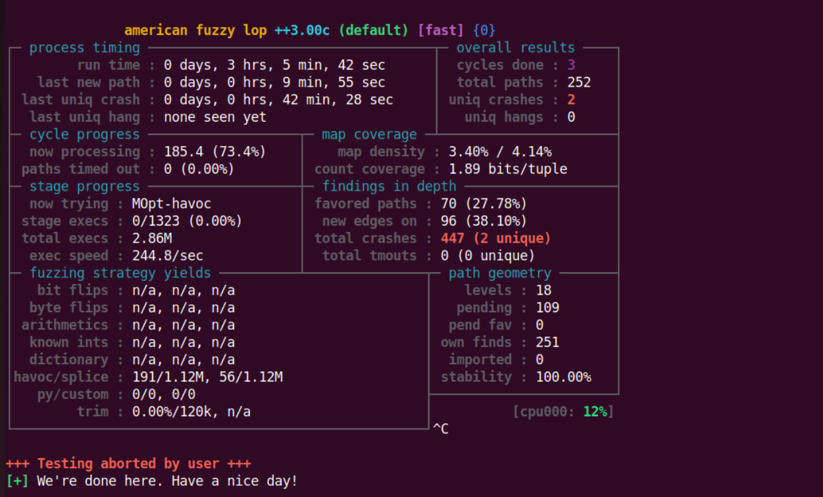Click the cpu000 usage indicator

[x=563, y=412]
